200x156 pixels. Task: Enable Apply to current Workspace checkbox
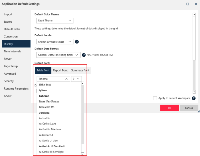click(x=155, y=98)
